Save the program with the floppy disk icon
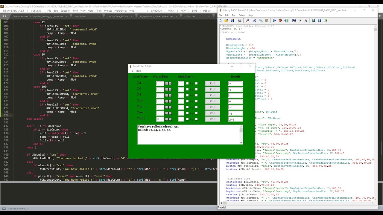Image resolution: width=383 pixels, height=215 pixels. point(232,21)
